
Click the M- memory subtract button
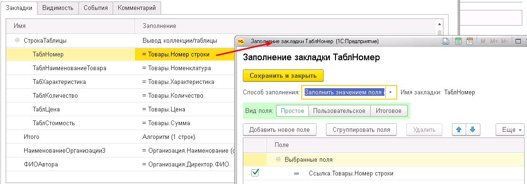pos(505,41)
